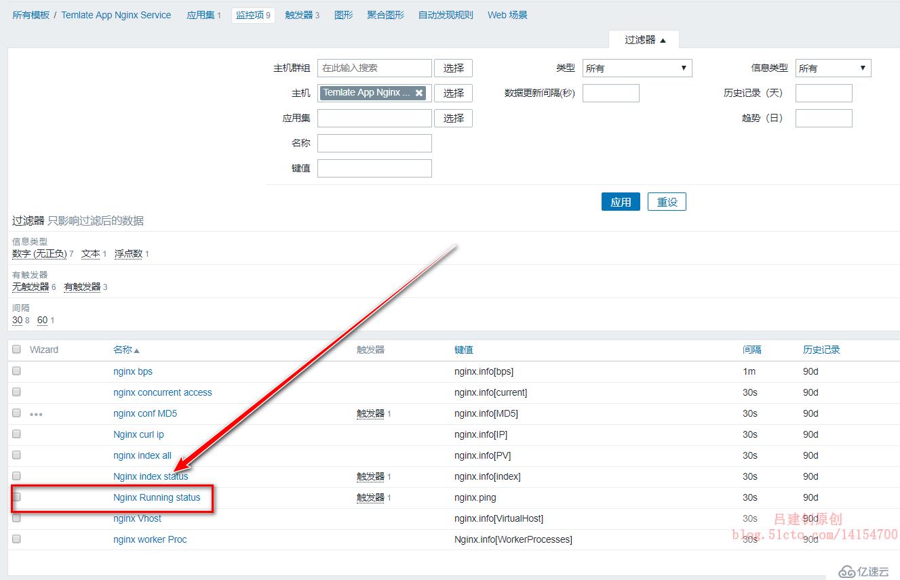This screenshot has height=580, width=900.
Task: Check the nginx Vhost checkbox
Action: [17, 518]
